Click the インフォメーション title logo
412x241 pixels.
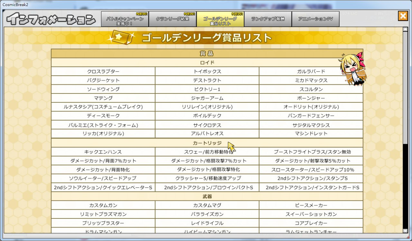coord(51,19)
